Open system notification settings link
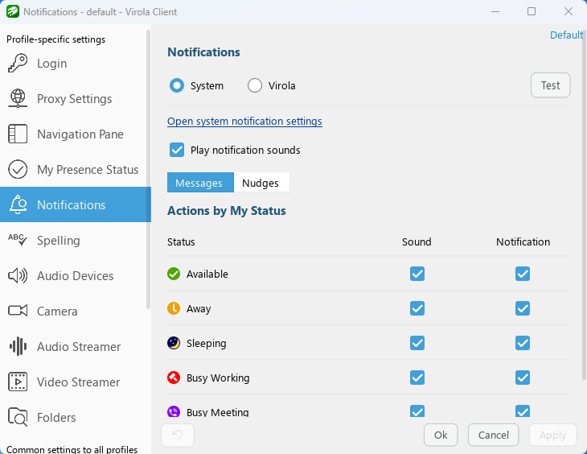Viewport: 587px width, 454px height. pyautogui.click(x=244, y=121)
